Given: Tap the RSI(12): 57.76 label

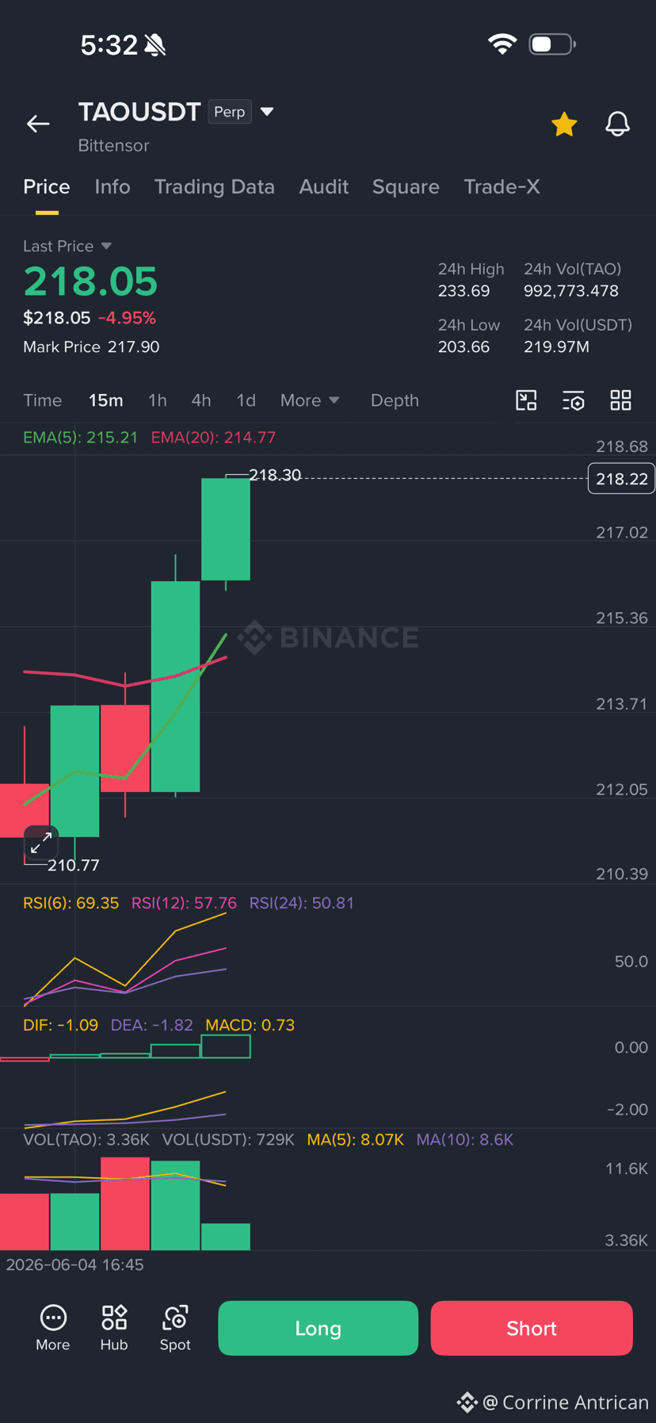Looking at the screenshot, I should point(184,903).
